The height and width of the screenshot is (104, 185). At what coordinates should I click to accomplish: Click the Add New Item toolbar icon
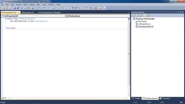(x=10, y=8)
